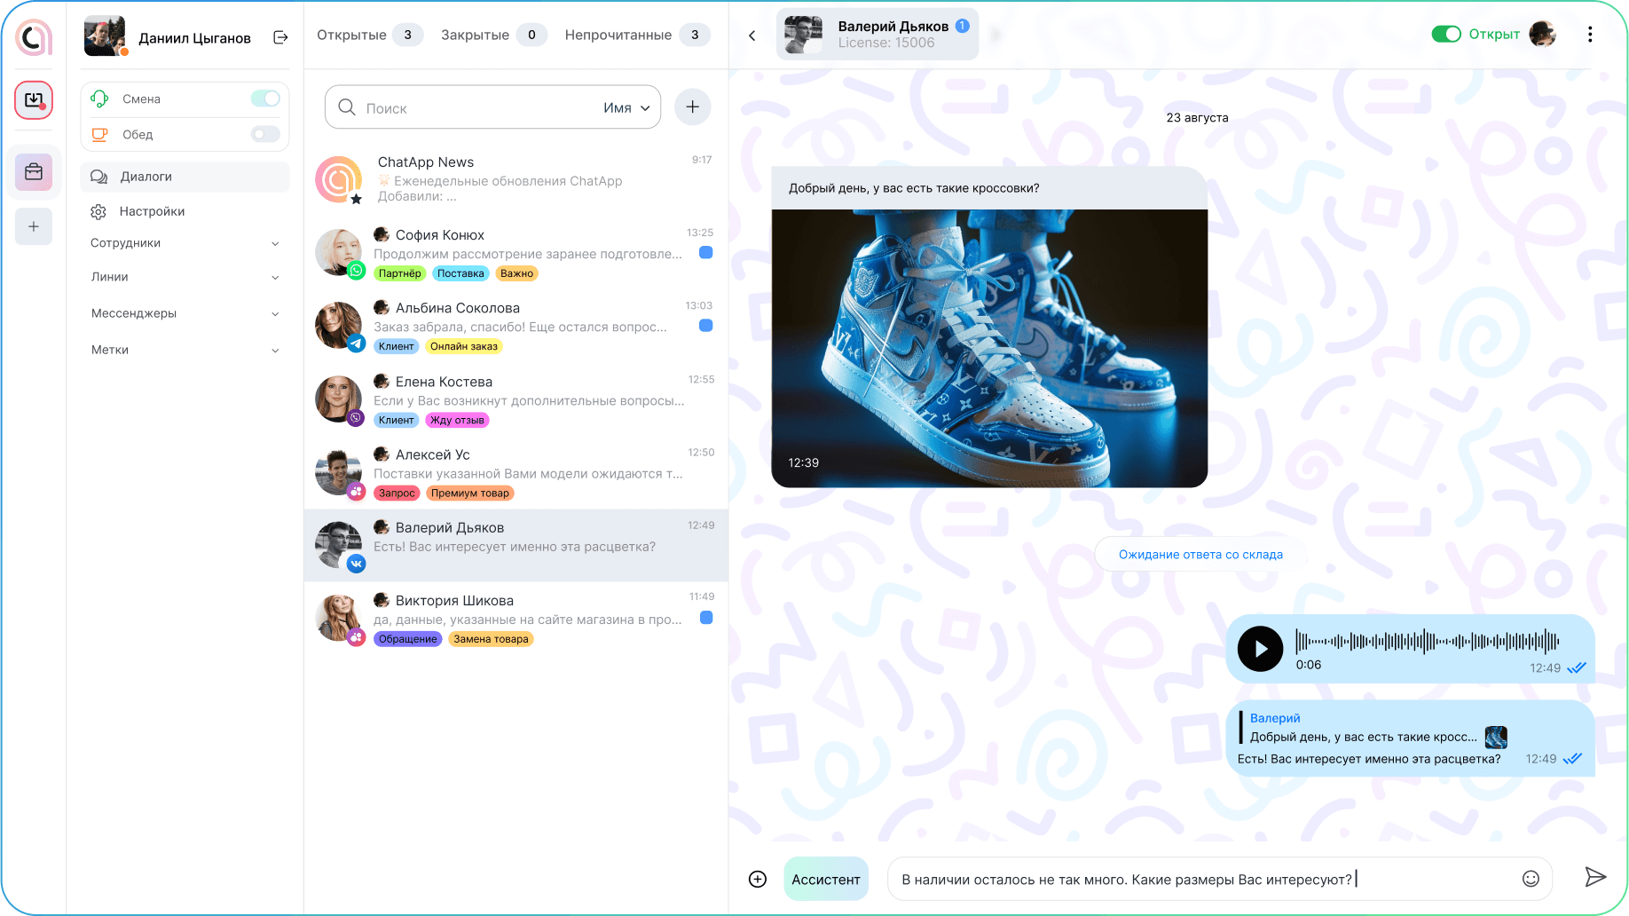Open the Имя search filter dropdown
The height and width of the screenshot is (916, 1629).
click(x=626, y=107)
